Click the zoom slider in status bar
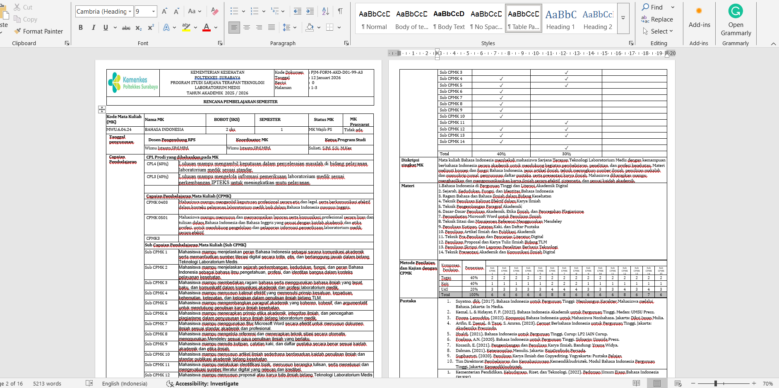Screen dimensions: 779x388 [x=716, y=383]
